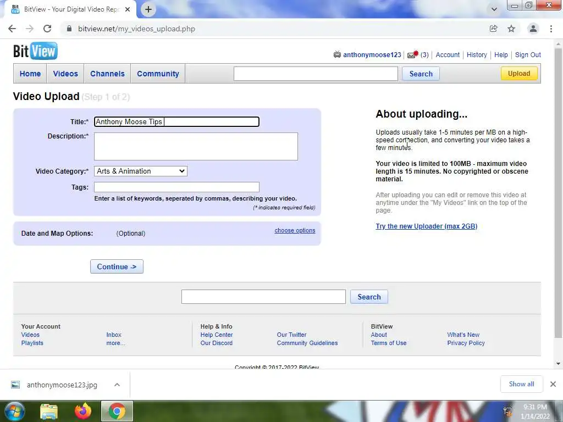Close the downloads bar
The height and width of the screenshot is (422, 563).
553,384
